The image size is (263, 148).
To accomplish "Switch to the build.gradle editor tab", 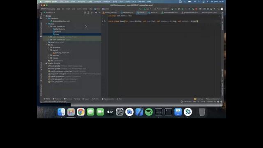I will tap(209, 13).
